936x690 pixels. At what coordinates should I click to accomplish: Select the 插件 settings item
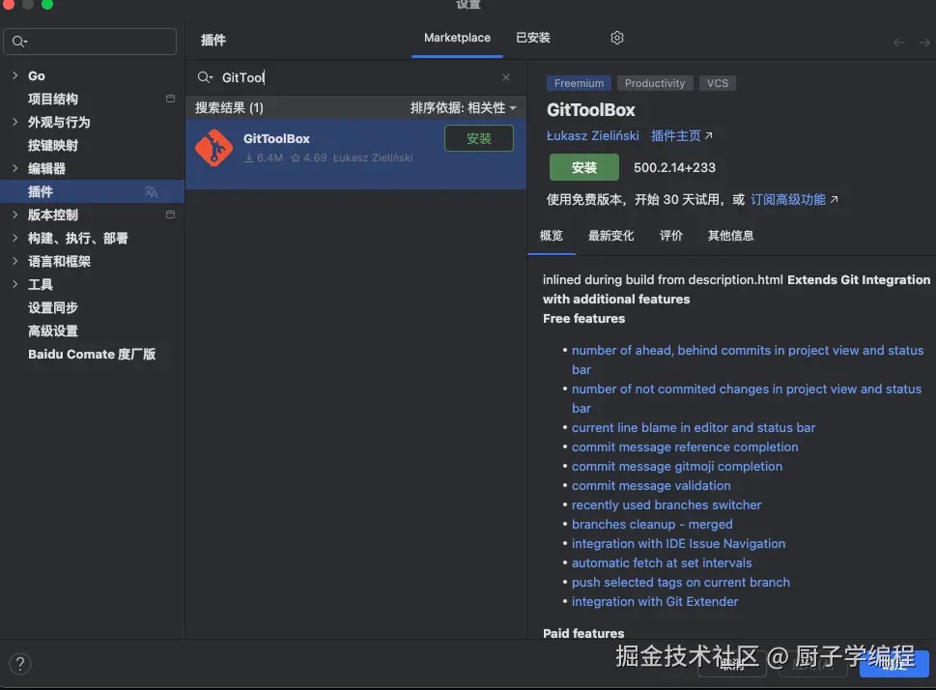pyautogui.click(x=92, y=191)
